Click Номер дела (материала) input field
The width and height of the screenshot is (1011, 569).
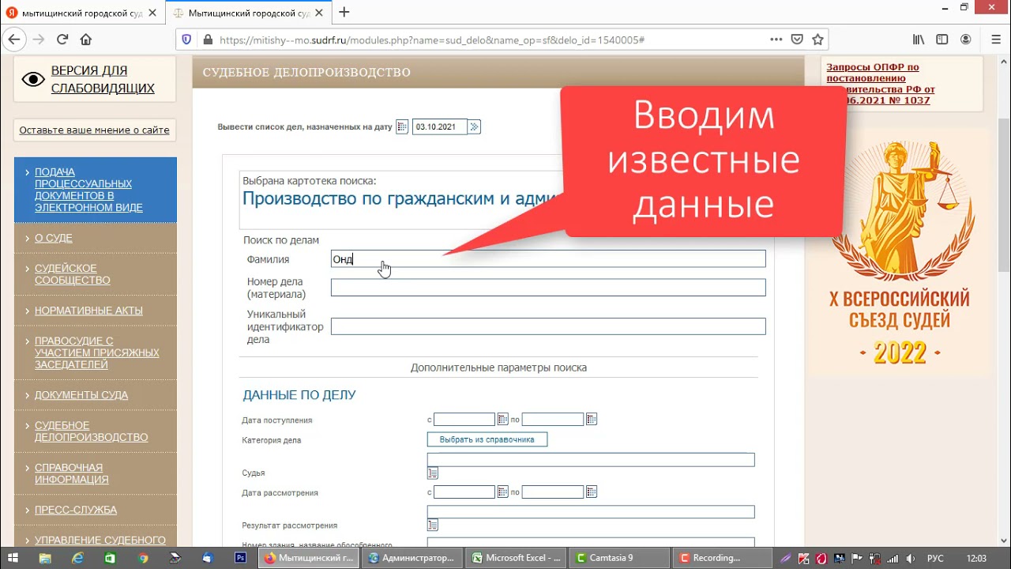(548, 288)
